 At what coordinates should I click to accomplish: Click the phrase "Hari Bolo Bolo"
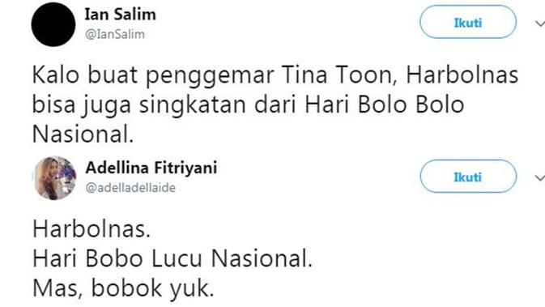385,104
